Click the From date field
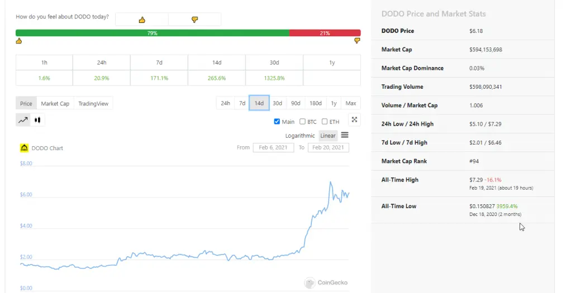 (273, 147)
